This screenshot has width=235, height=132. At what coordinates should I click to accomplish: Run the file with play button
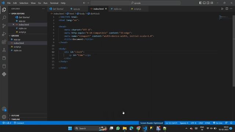click(222, 9)
